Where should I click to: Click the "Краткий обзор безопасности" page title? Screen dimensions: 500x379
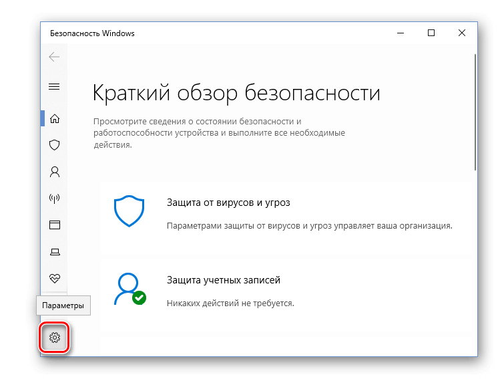[x=236, y=93]
